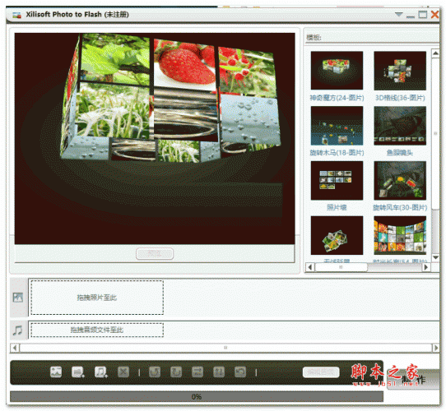Screen dimensions: 446x411
Task: Click the 拖拽音频文件至此 audio drop zone
Action: [x=97, y=330]
